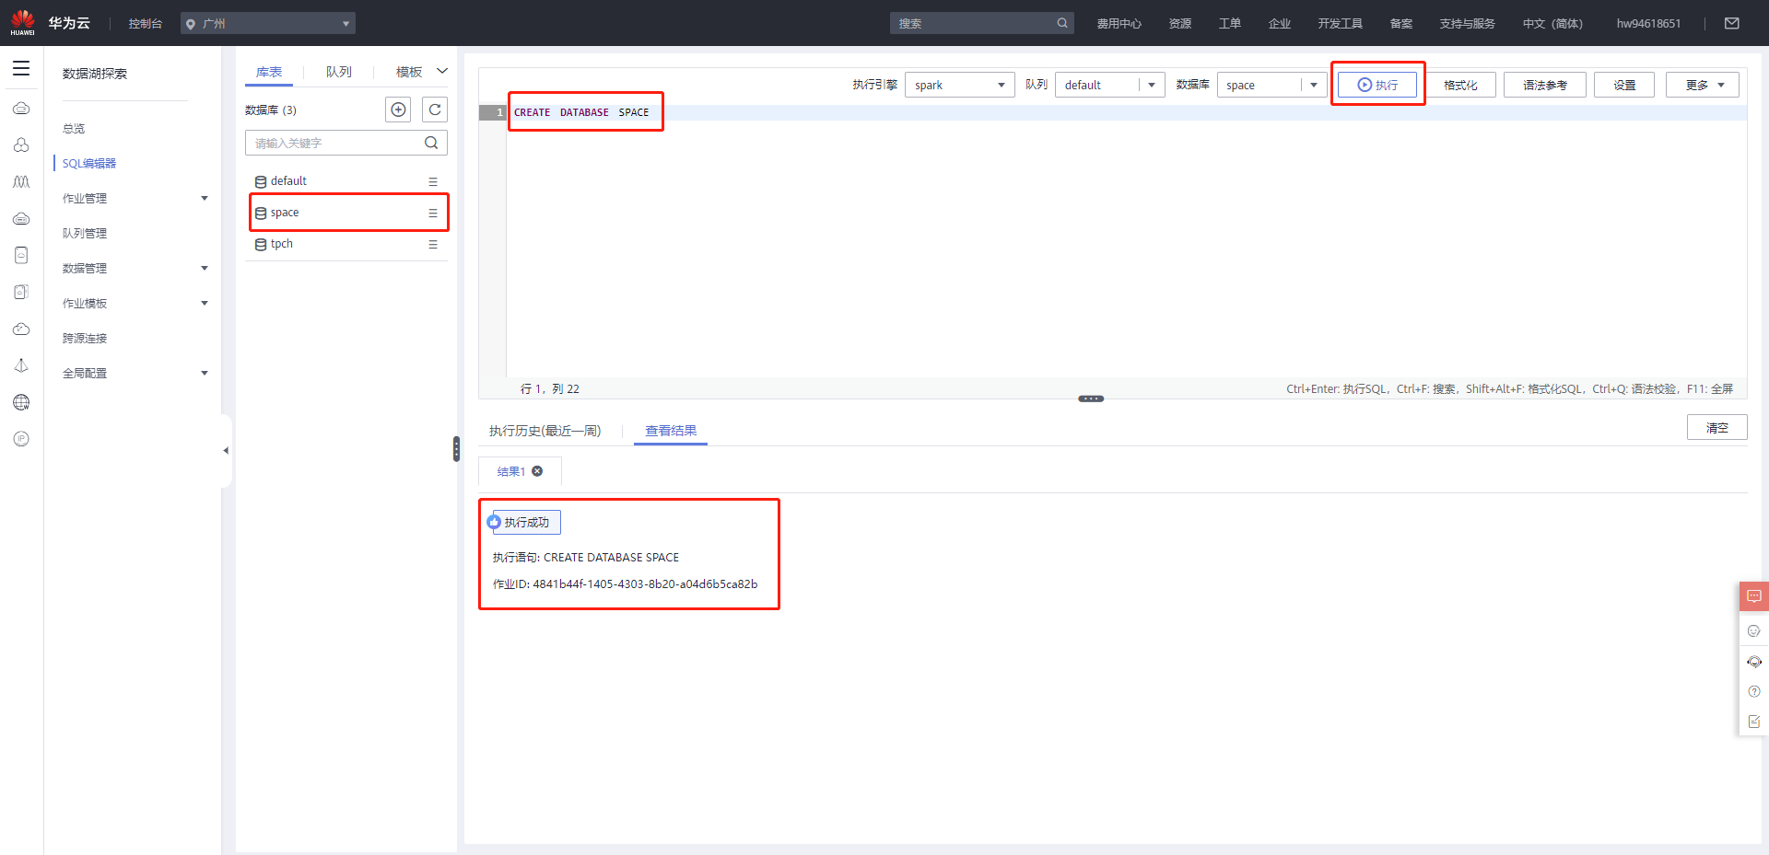The width and height of the screenshot is (1769, 855).
Task: Click the globe icon in left rail
Action: [21, 402]
